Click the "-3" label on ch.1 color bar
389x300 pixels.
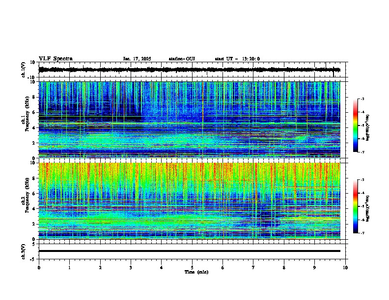click(362, 99)
